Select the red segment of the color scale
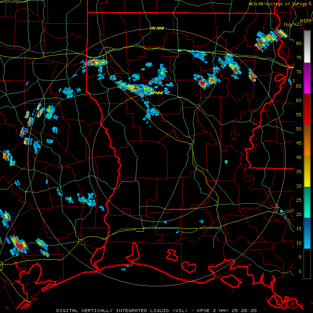 point(307,109)
